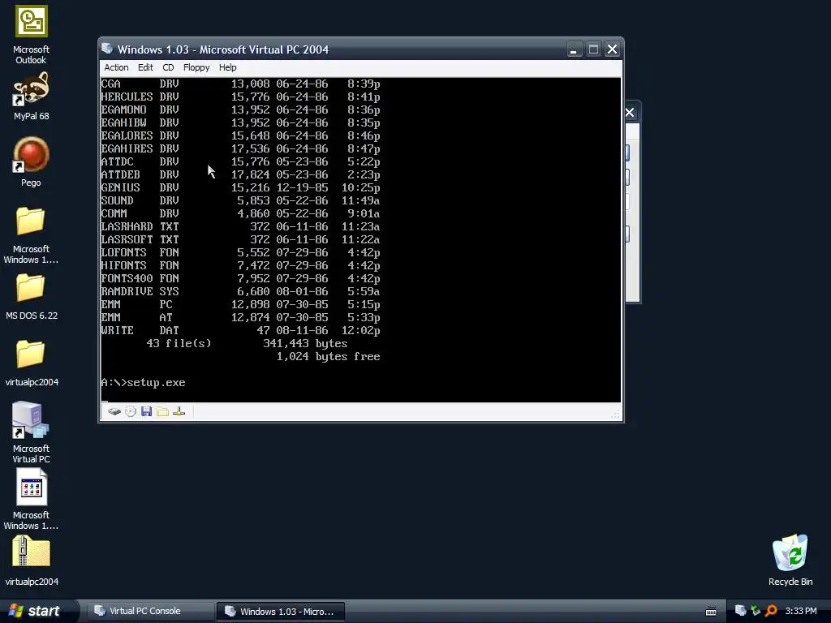Click the Virtual PC title bar icon
Viewport: 831px width, 623px height.
[x=107, y=49]
